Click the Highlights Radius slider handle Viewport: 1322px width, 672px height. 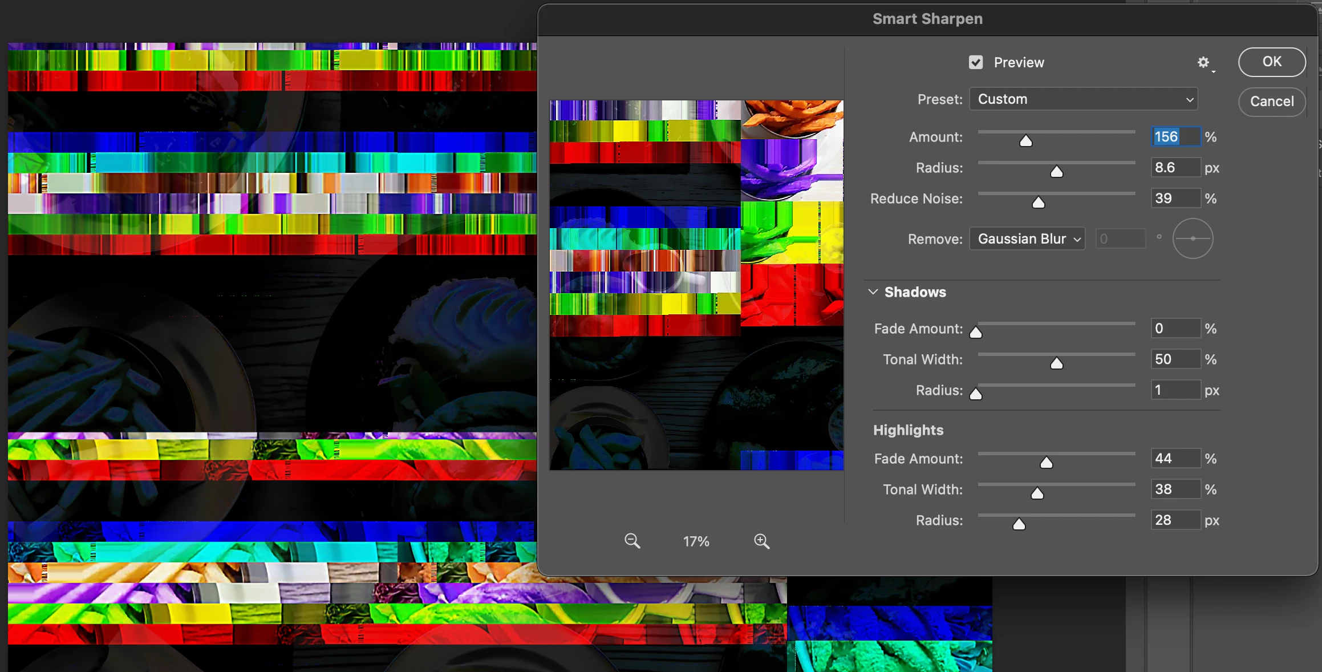click(1019, 524)
